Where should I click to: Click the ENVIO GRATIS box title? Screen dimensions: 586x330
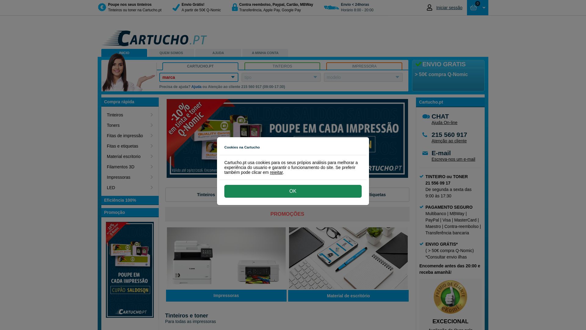(x=444, y=64)
